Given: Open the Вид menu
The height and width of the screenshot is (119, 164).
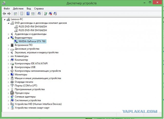Looking at the screenshot, I should (x=29, y=9).
